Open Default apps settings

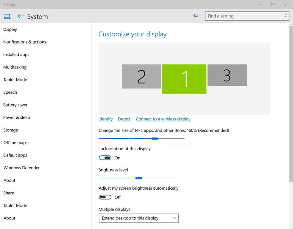pyautogui.click(x=15, y=155)
